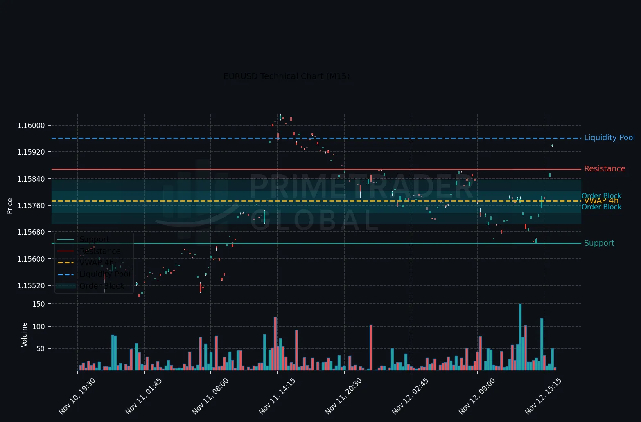Click the blue dashed Liquidity Pool legend sample

65,274
